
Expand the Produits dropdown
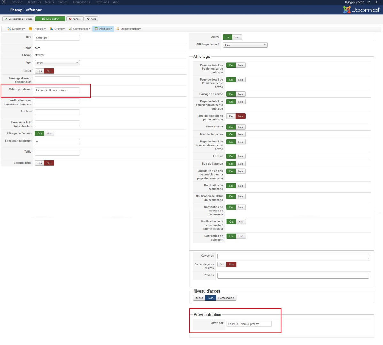[37, 29]
